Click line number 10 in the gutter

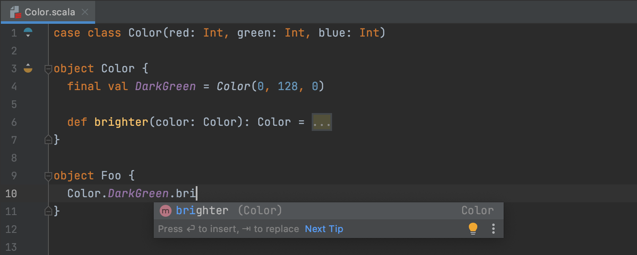tap(11, 193)
